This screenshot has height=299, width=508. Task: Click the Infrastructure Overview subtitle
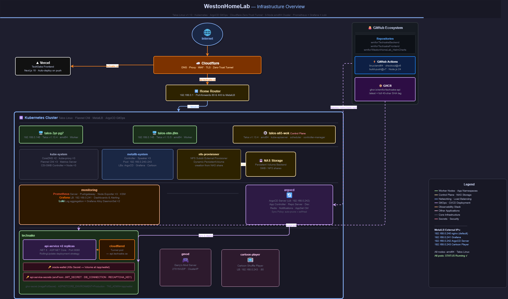pos(281,7)
